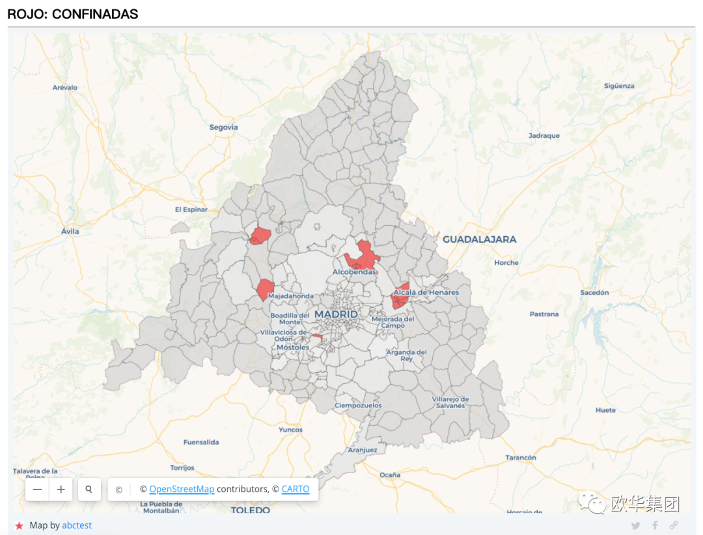Click the Villaviciosa de Odón label
This screenshot has width=703, height=535.
coord(283,335)
